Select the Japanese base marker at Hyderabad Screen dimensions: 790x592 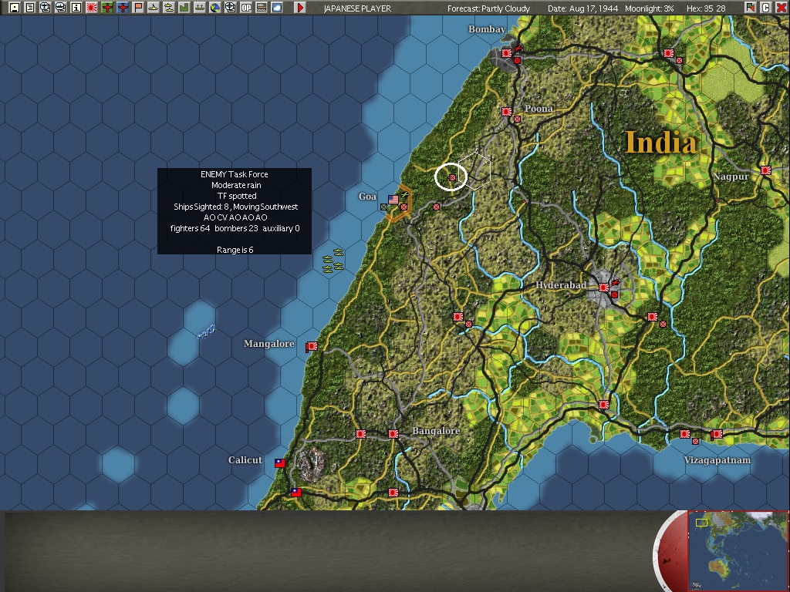tap(604, 288)
